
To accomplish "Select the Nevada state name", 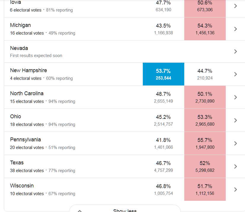I will point(19,48).
